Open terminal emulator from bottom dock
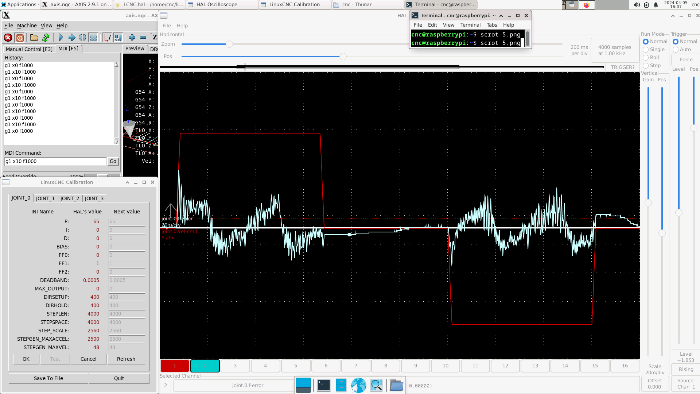Viewport: 700px width, 394px height. coord(323,385)
